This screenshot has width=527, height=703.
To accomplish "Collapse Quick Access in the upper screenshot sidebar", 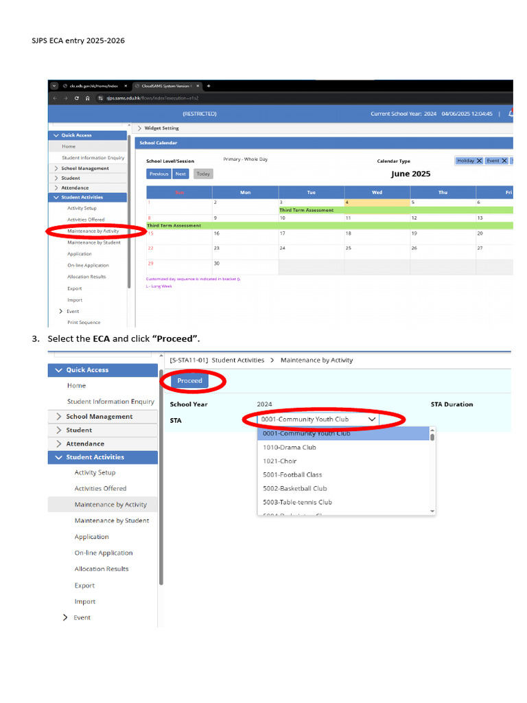I will click(88, 135).
